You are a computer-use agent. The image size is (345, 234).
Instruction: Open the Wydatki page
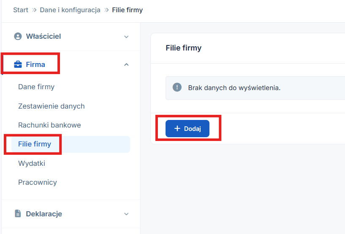tap(32, 163)
